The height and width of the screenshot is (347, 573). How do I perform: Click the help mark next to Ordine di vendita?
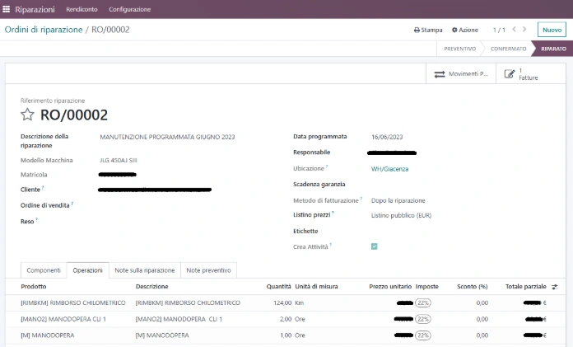(72, 203)
